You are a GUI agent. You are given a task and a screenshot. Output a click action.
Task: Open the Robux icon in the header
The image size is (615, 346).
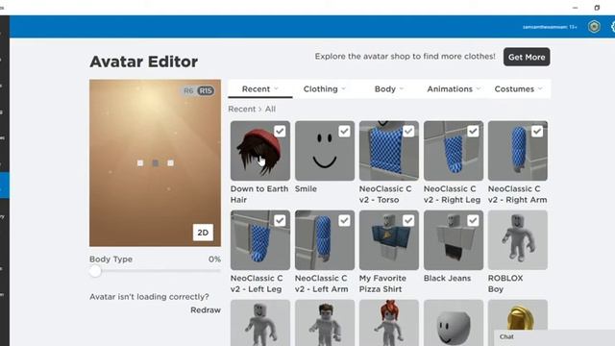tap(594, 27)
